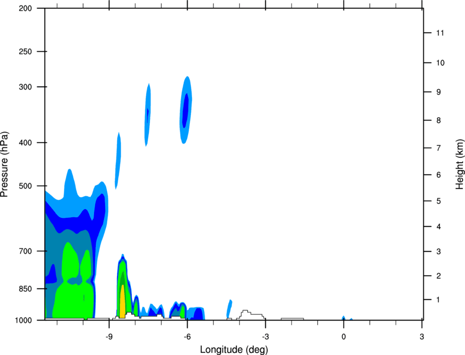Screen dimensions: 465x355
Task: Click the 500 pressure tick label
Action: tap(25, 186)
